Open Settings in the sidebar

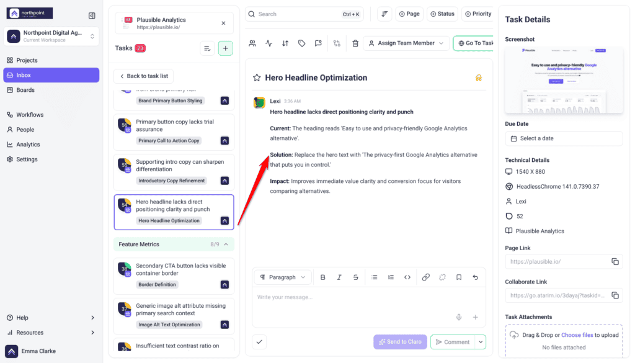51,159
